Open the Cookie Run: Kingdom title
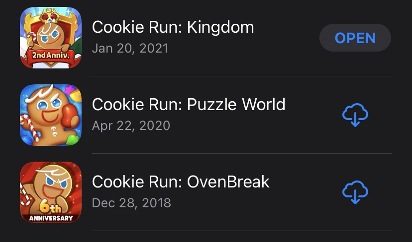 pos(173,27)
